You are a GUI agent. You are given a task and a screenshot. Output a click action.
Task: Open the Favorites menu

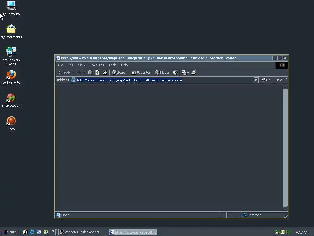97,65
